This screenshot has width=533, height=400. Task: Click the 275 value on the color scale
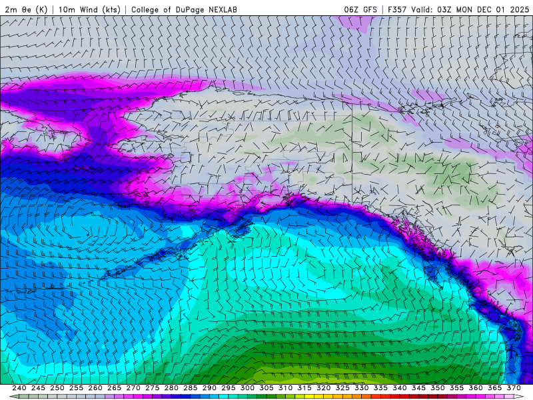click(153, 388)
